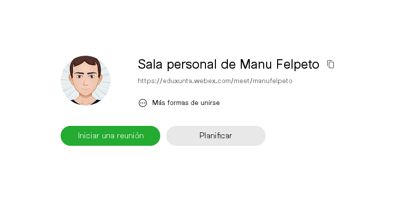Click "Iniciar una reunión"
The image size is (398, 199).
tap(110, 136)
